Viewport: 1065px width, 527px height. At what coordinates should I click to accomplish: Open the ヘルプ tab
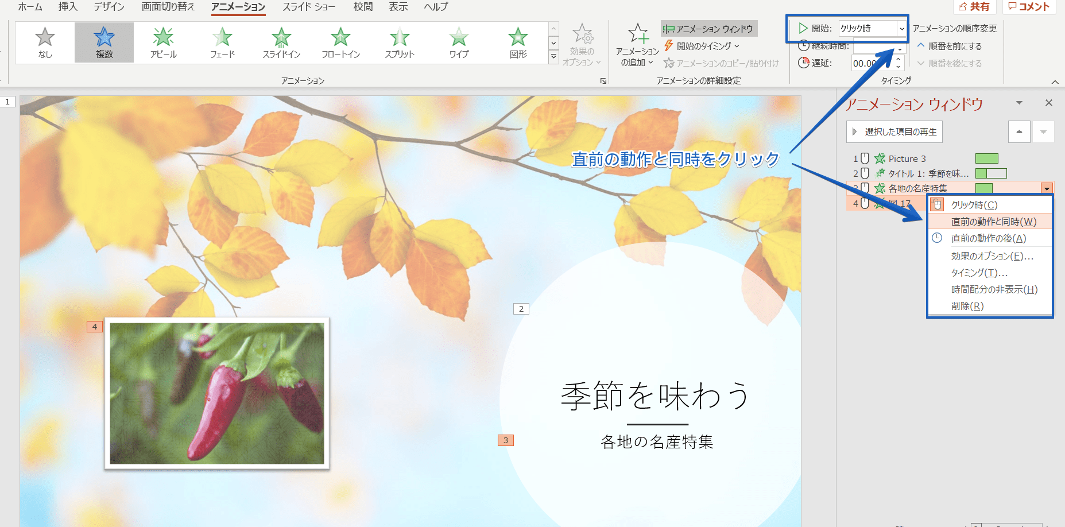pos(436,7)
